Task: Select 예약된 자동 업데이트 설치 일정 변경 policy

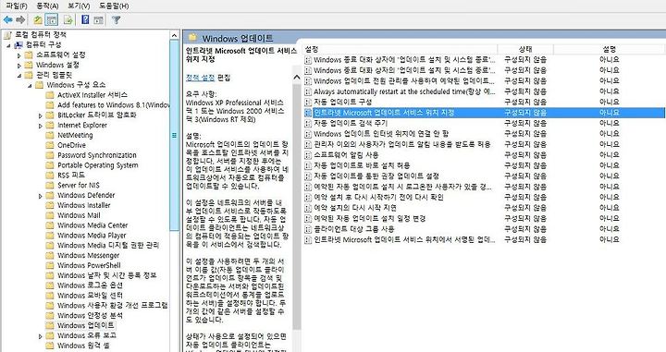Action: [x=369, y=218]
